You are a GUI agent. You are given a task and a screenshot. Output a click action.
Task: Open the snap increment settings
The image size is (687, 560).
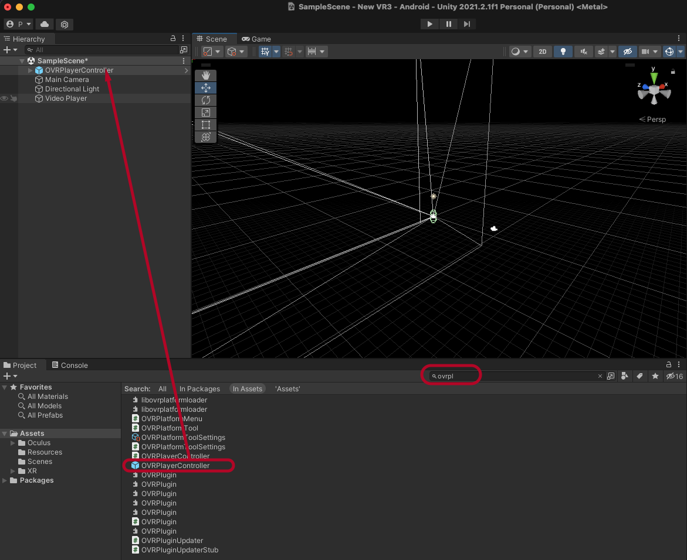coord(316,52)
